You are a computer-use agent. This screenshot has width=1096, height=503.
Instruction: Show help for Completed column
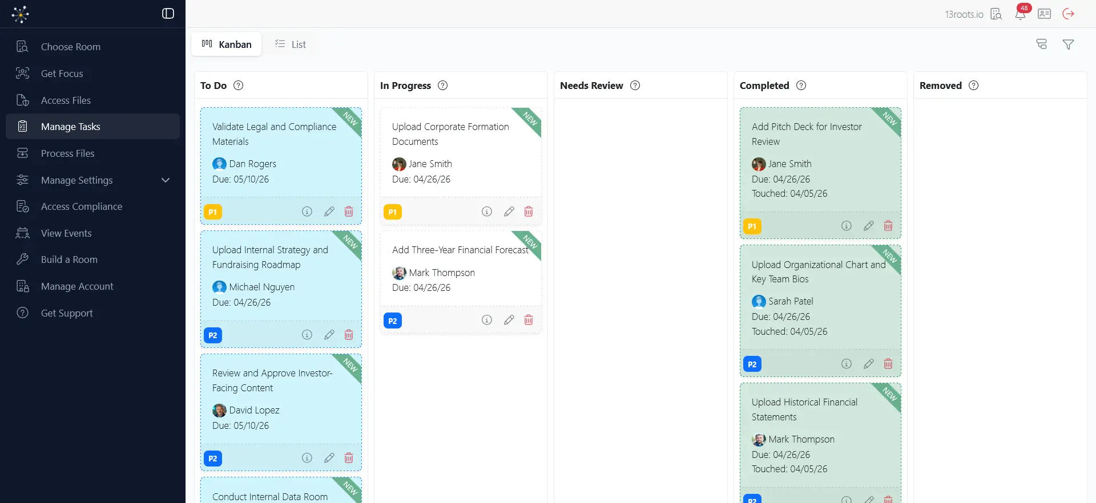[x=801, y=86]
